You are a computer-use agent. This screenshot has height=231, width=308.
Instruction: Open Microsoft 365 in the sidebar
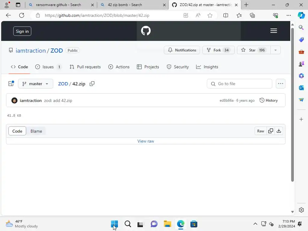tap(301, 75)
